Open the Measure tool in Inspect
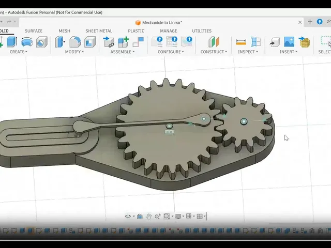The width and height of the screenshot is (331, 248). (241, 42)
